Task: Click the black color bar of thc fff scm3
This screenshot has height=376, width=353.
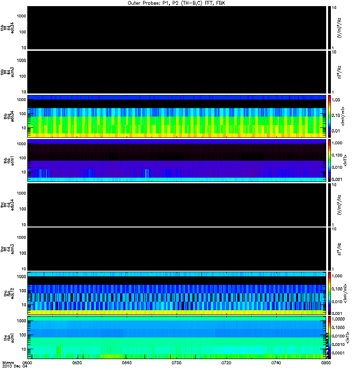Action: 329,249
